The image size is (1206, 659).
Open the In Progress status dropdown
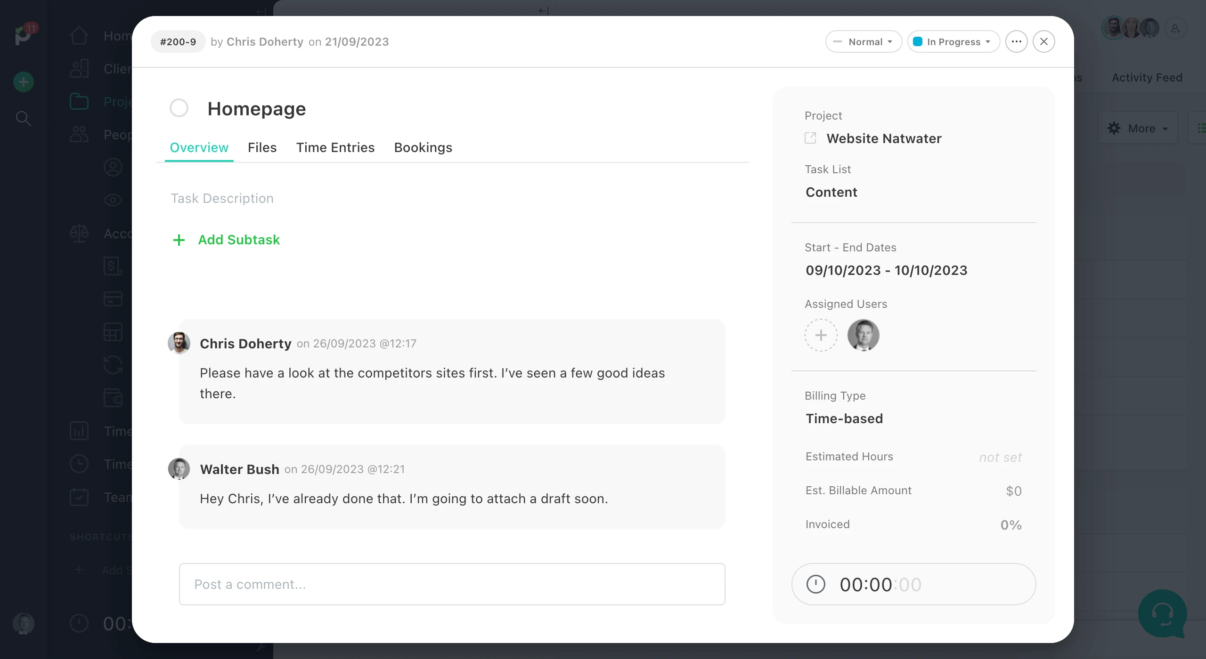pyautogui.click(x=953, y=41)
